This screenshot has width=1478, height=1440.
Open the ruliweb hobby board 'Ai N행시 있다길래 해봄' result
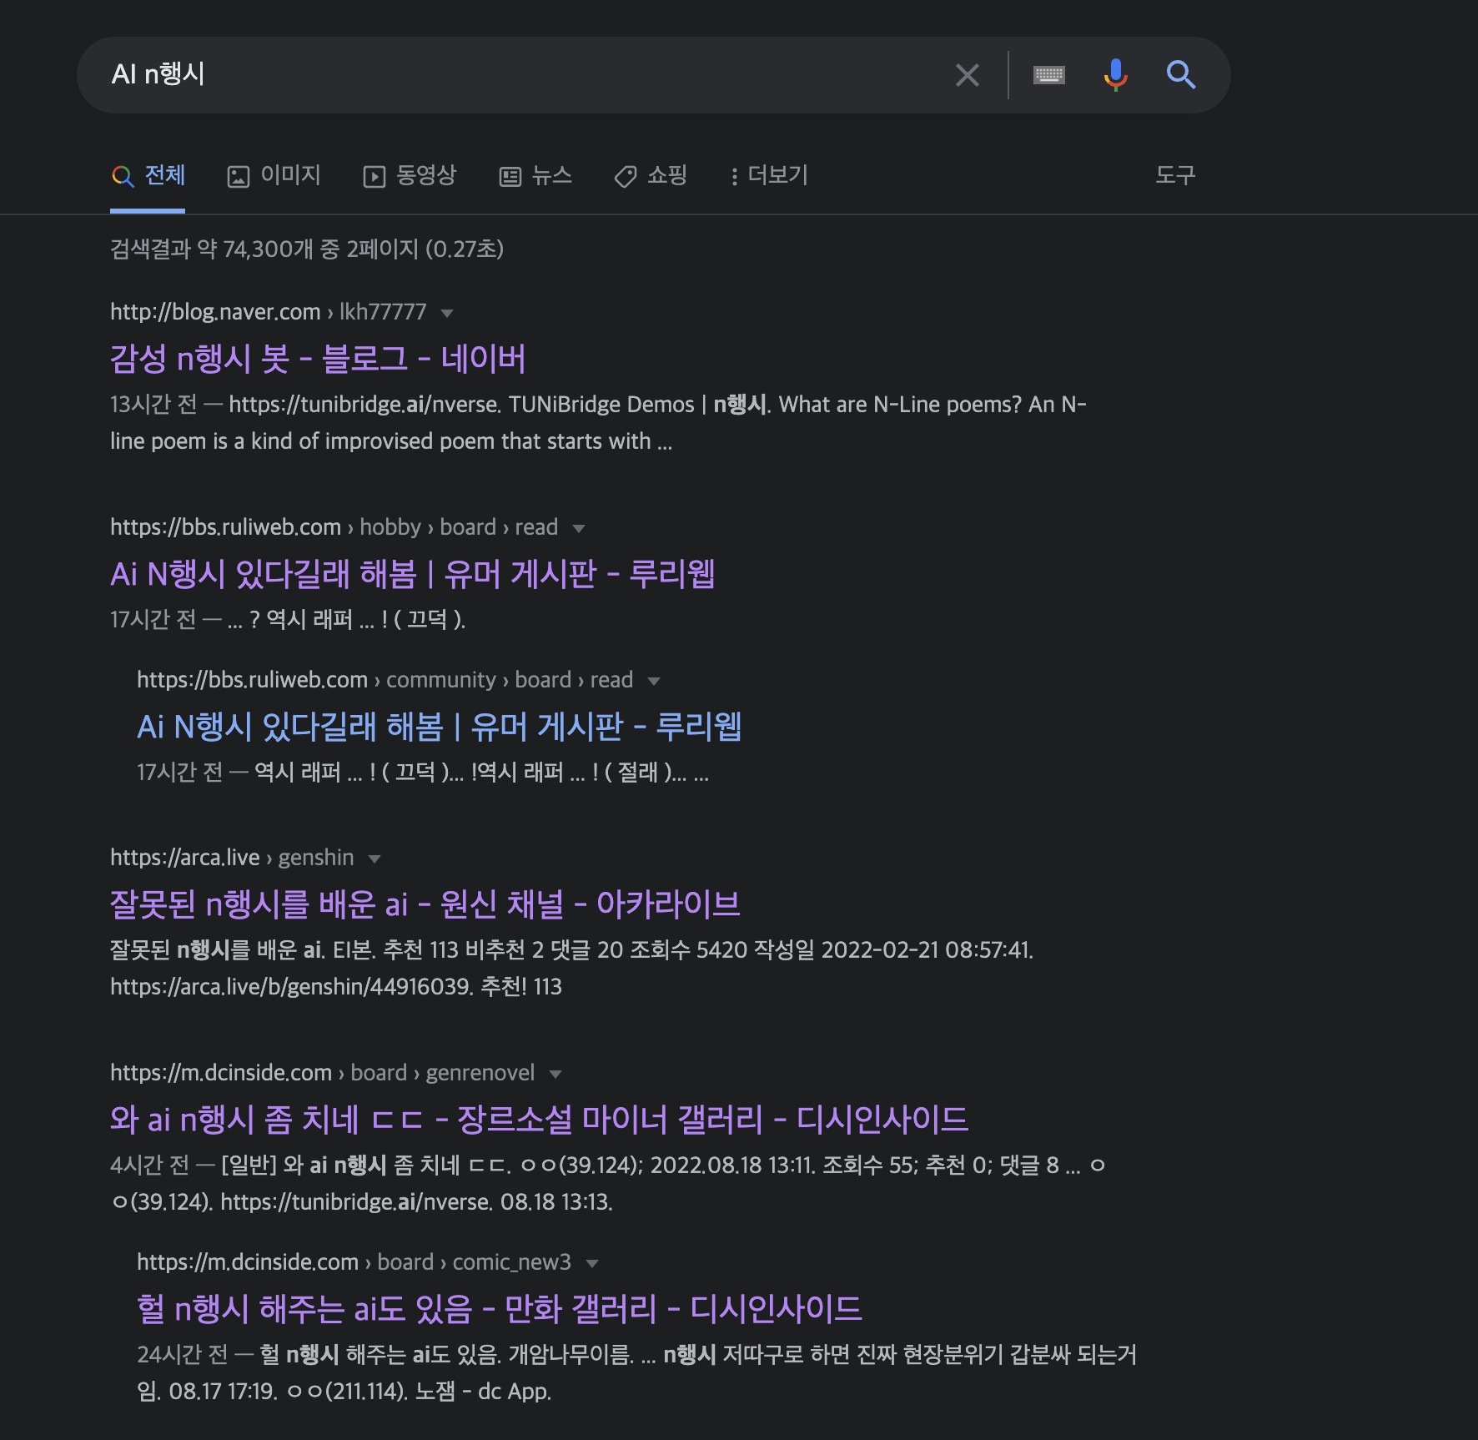(413, 574)
